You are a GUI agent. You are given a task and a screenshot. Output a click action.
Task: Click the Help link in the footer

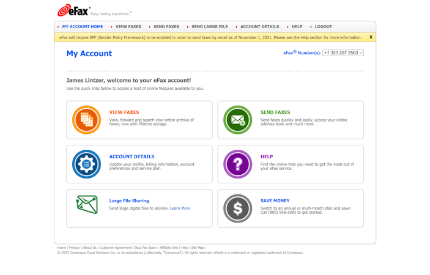click(185, 248)
